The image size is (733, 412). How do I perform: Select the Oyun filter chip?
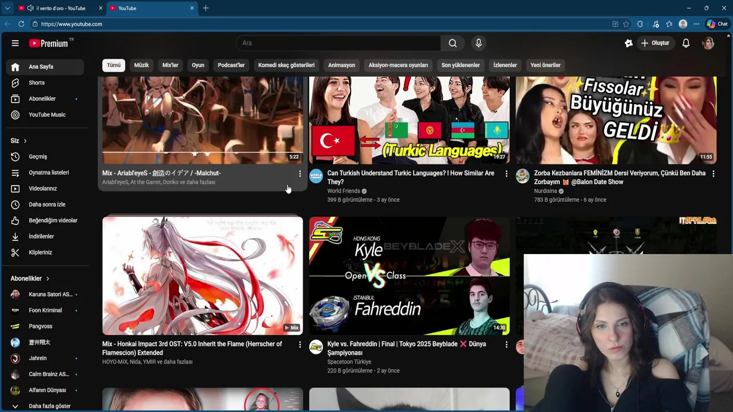(x=198, y=65)
